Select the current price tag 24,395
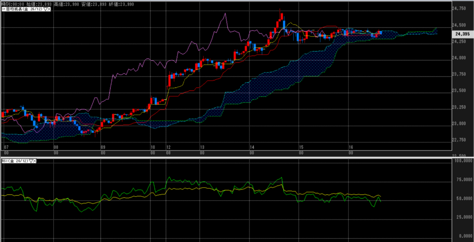 (463, 34)
